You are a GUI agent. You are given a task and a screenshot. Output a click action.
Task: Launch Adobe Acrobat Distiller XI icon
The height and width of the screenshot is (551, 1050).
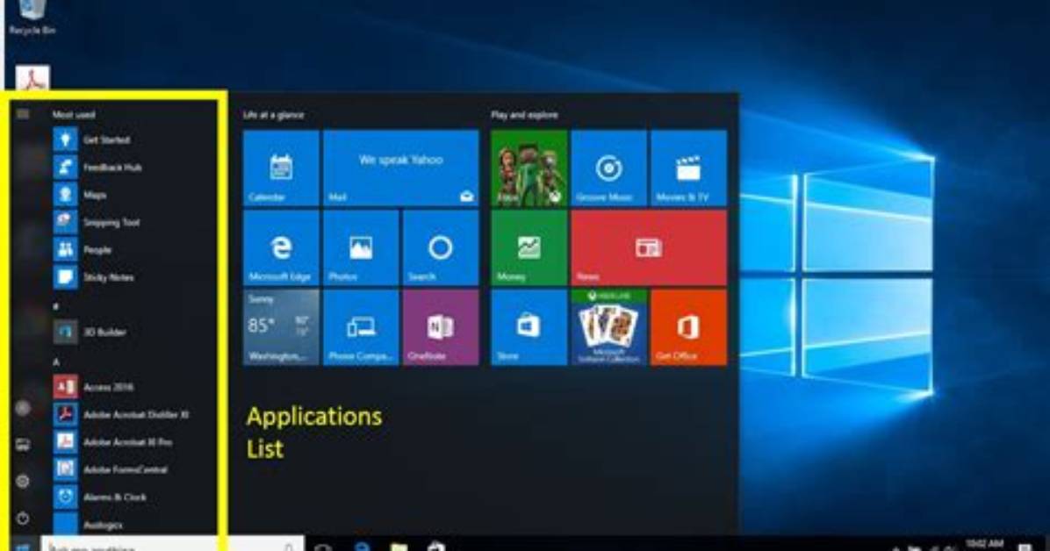pyautogui.click(x=66, y=414)
